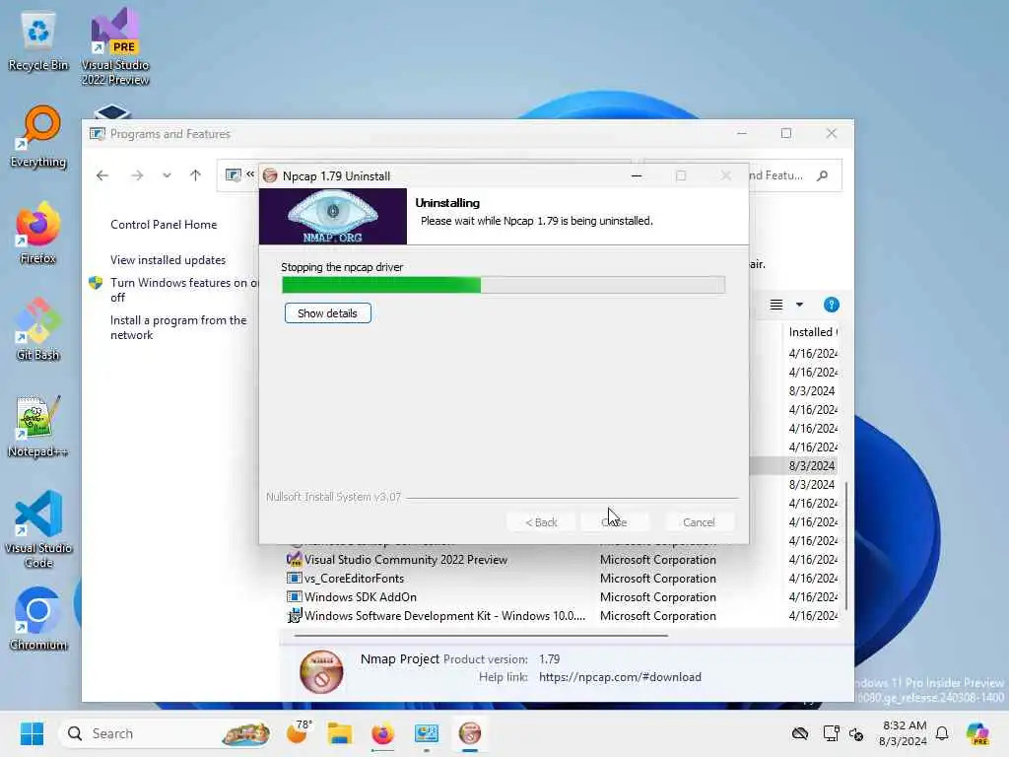
Task: Open the Git Bash desktop icon
Action: pos(38,330)
